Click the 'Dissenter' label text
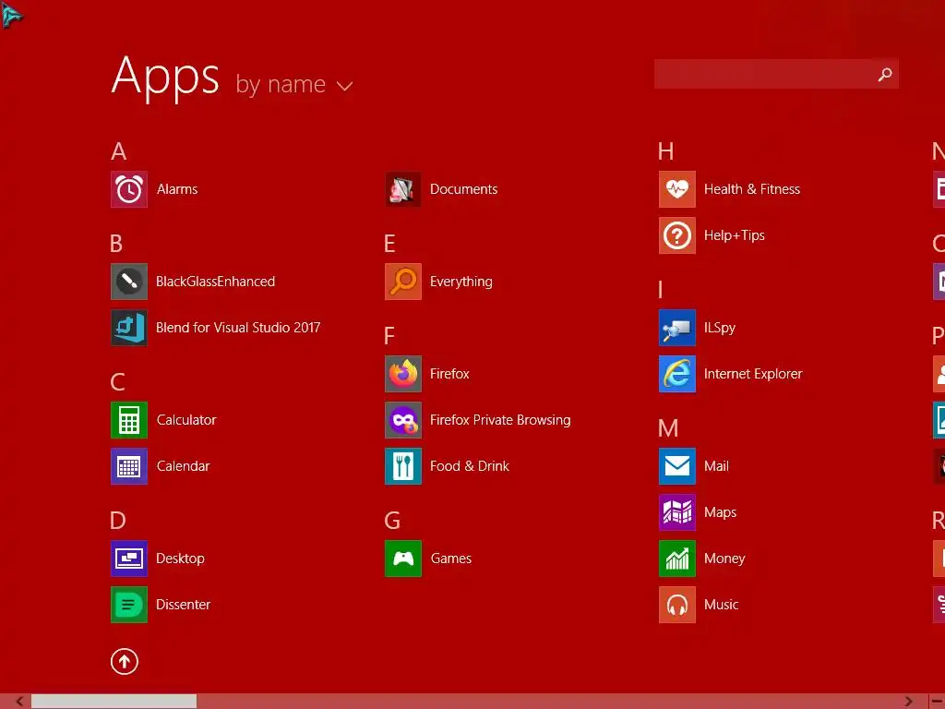Image resolution: width=945 pixels, height=709 pixels. (184, 605)
